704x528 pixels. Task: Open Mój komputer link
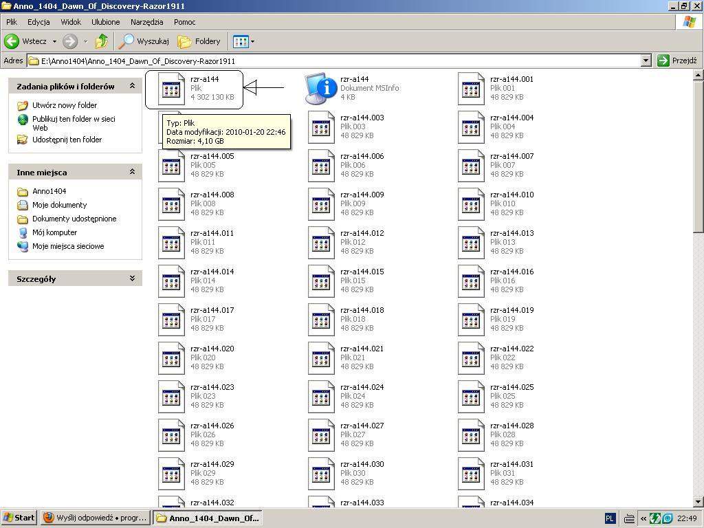click(x=54, y=232)
